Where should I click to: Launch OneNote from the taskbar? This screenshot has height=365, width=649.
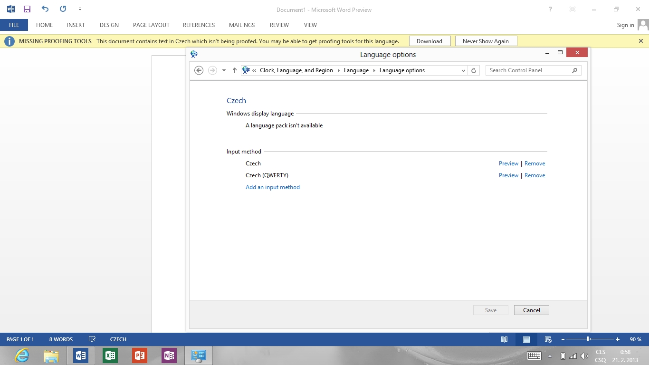[x=169, y=355]
